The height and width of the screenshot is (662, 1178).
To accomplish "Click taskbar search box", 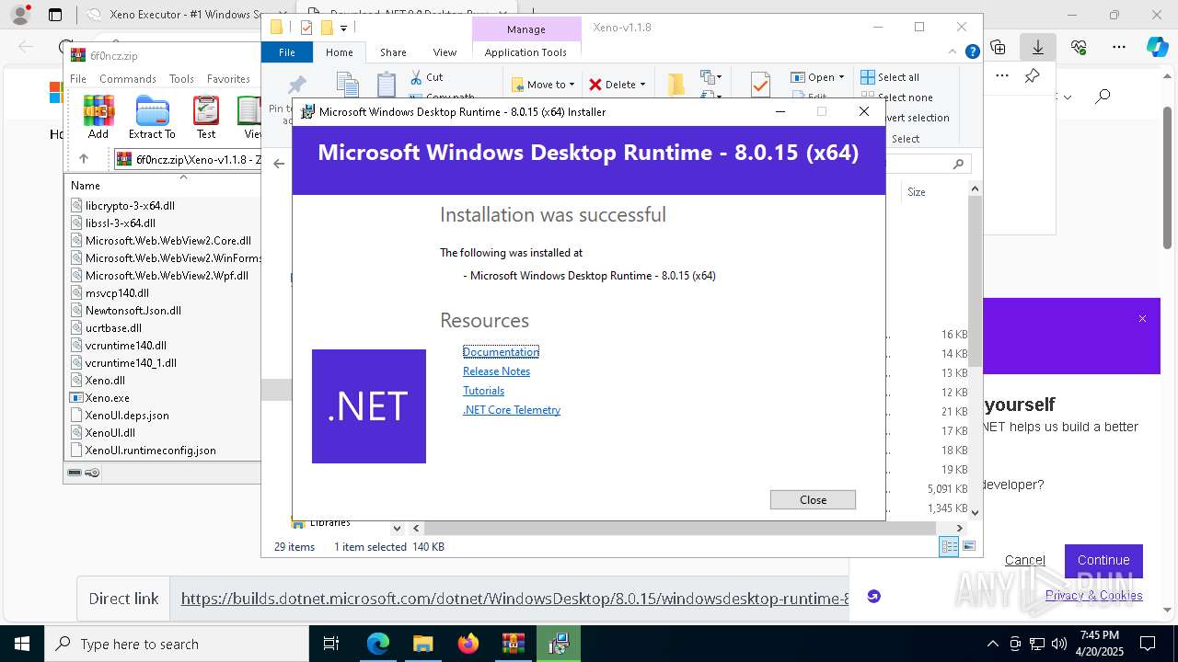I will pos(177,644).
